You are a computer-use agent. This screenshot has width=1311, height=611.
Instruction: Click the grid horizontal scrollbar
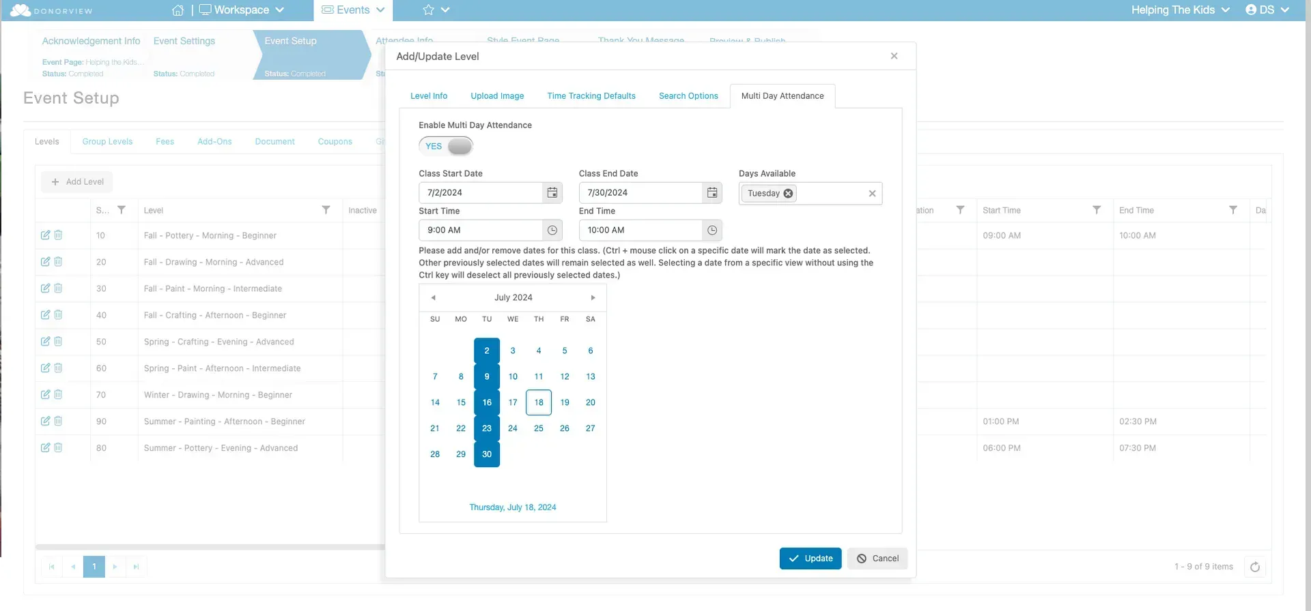coord(210,547)
